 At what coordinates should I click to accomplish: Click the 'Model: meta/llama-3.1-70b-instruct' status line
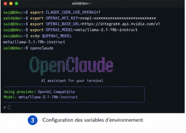click(x=41, y=97)
